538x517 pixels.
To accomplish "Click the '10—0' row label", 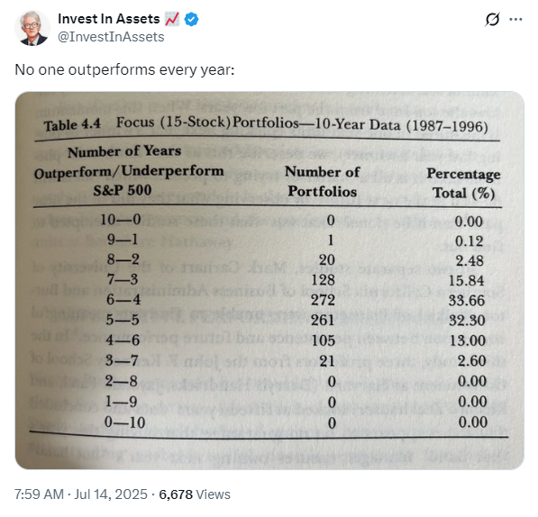I will point(121,220).
